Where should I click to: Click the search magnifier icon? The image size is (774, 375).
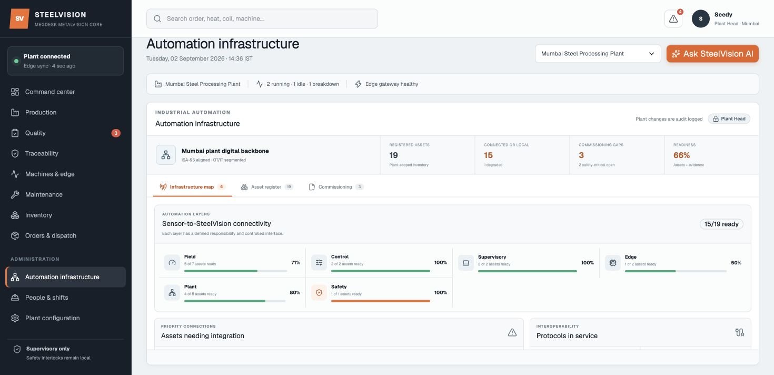point(157,18)
